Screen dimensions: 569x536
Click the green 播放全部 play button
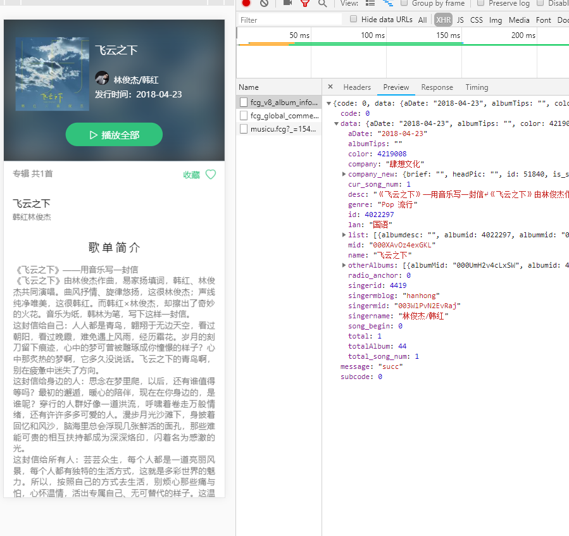coord(114,135)
